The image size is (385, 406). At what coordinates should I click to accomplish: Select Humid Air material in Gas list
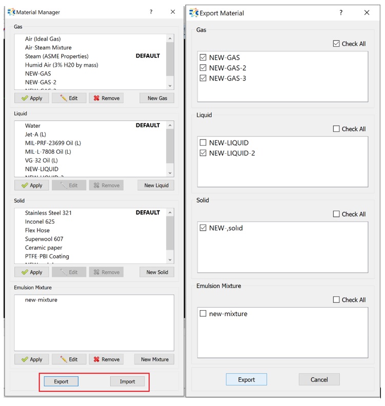(x=62, y=65)
